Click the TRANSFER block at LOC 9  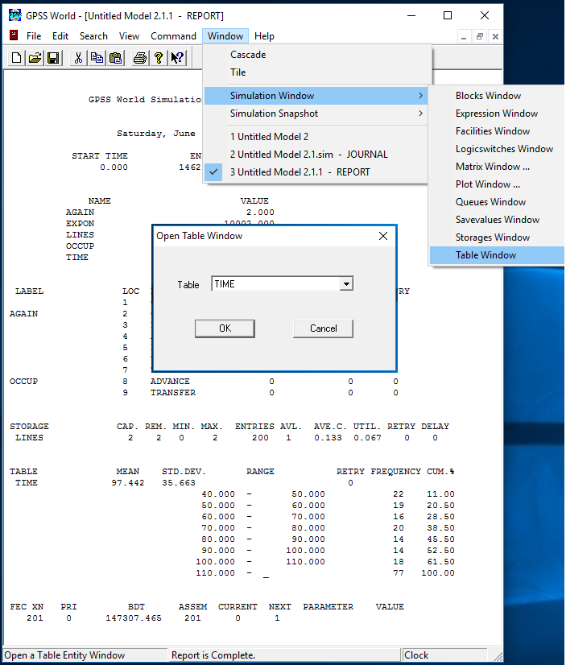[173, 393]
